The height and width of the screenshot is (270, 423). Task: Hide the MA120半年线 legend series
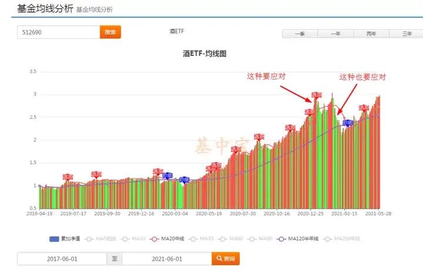[298, 239]
